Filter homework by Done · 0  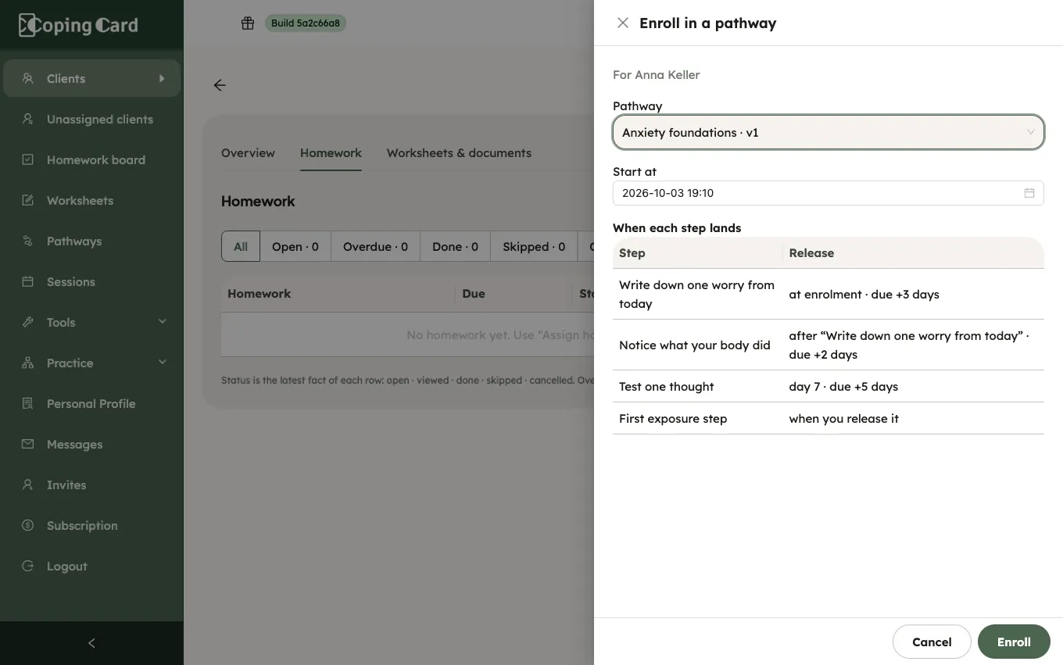click(455, 246)
